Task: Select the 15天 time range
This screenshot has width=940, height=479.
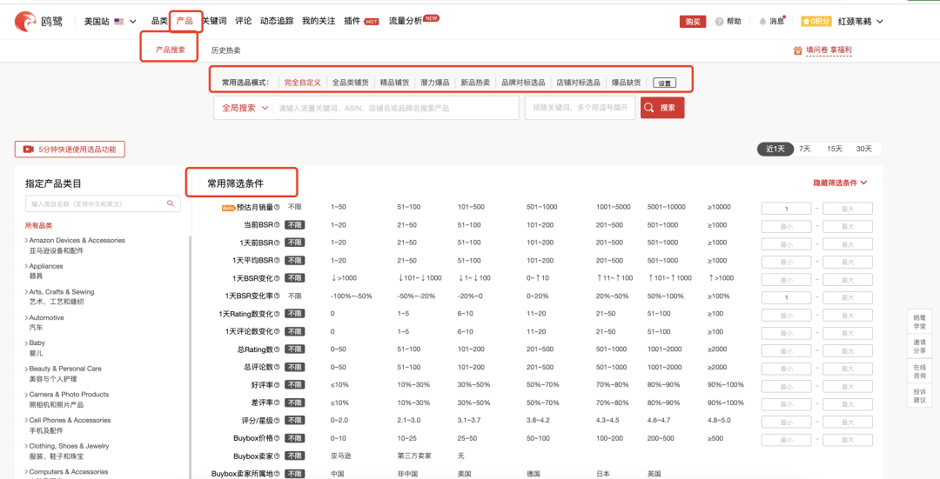Action: pyautogui.click(x=835, y=149)
